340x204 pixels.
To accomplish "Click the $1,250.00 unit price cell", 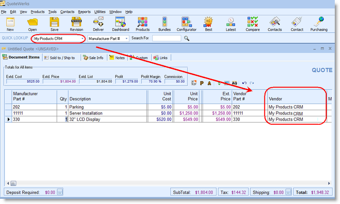I will click(187, 113).
